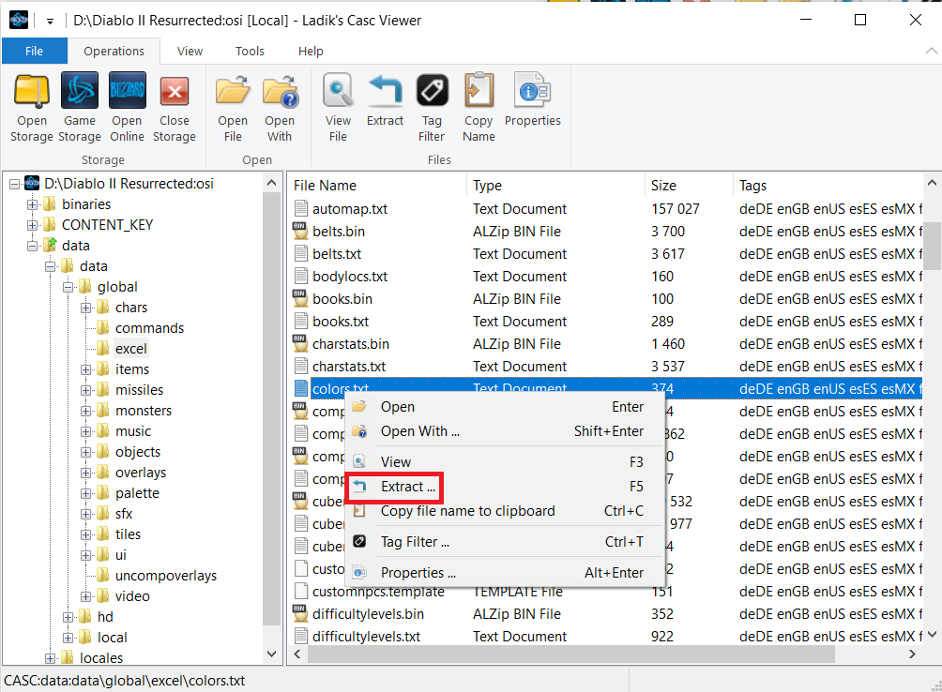
Task: Click the file list right scroll arrow
Action: coord(913,654)
